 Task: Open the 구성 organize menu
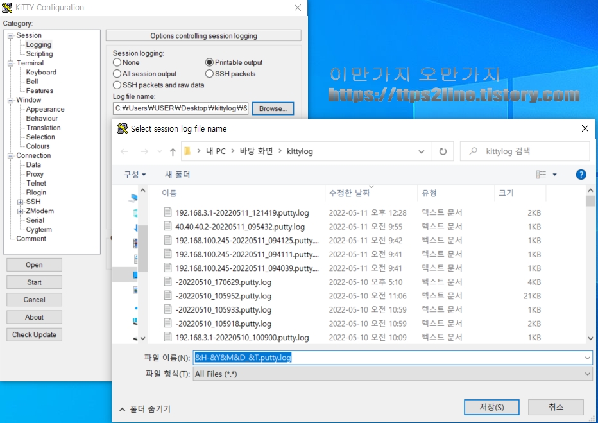pyautogui.click(x=135, y=175)
